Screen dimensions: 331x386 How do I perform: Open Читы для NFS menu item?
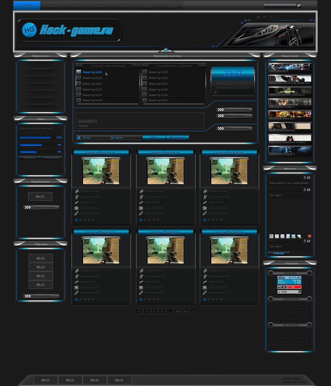(x=290, y=68)
